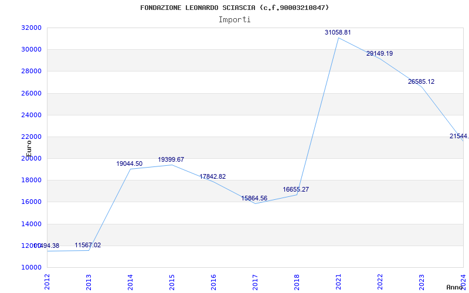Screen dimensions: 469x293
Task: Click the 2023 x-axis label
Action: pyautogui.click(x=422, y=282)
